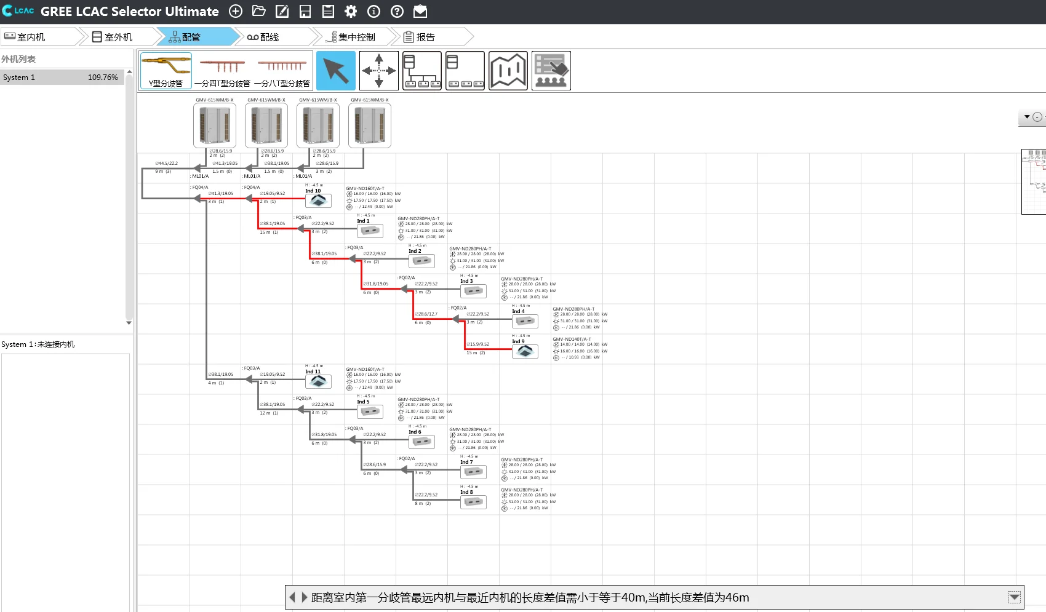Choose the 一分八T型分歧管 tool
Viewport: 1046px width, 612px height.
pyautogui.click(x=282, y=71)
